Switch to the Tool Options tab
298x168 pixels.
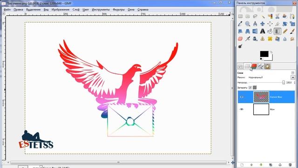(x=240, y=66)
